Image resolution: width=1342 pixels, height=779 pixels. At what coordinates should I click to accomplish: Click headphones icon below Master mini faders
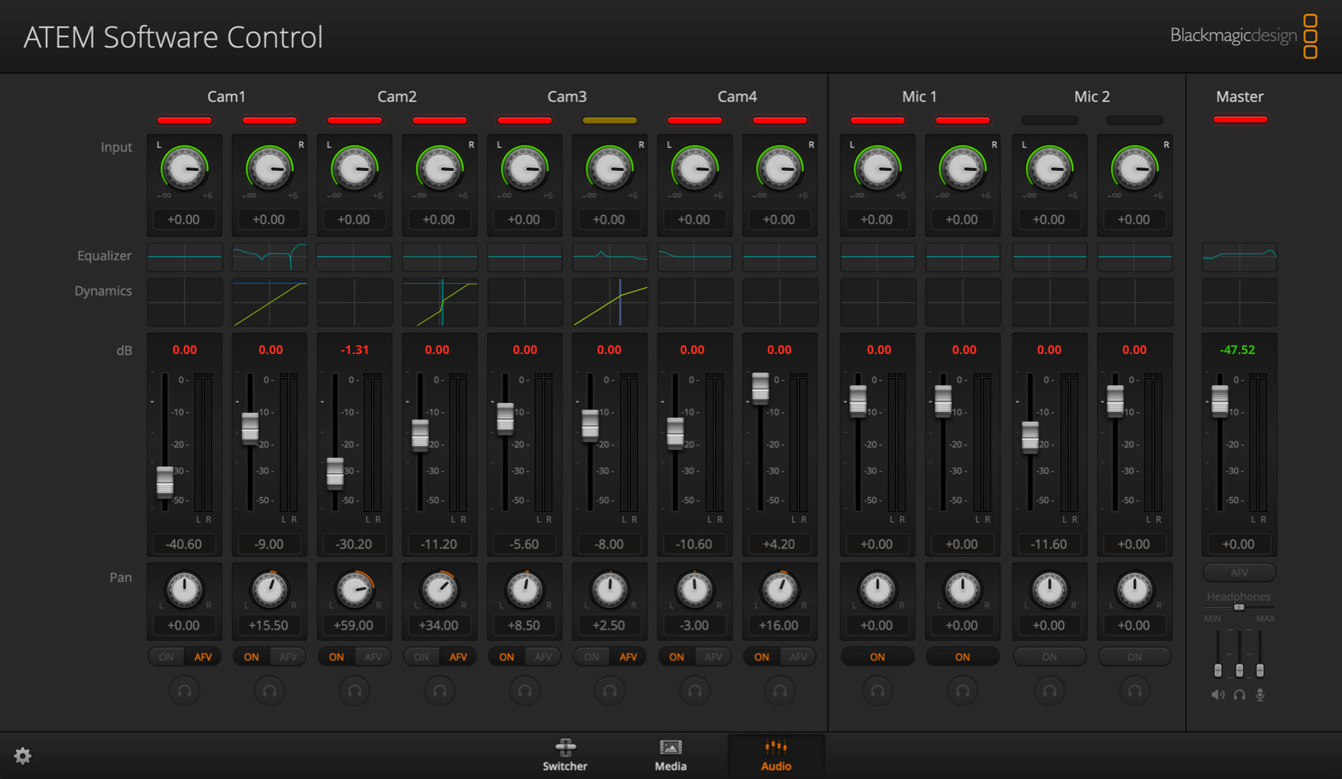[x=1239, y=694]
